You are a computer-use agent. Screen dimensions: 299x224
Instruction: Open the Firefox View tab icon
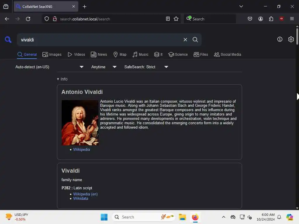(6, 6)
